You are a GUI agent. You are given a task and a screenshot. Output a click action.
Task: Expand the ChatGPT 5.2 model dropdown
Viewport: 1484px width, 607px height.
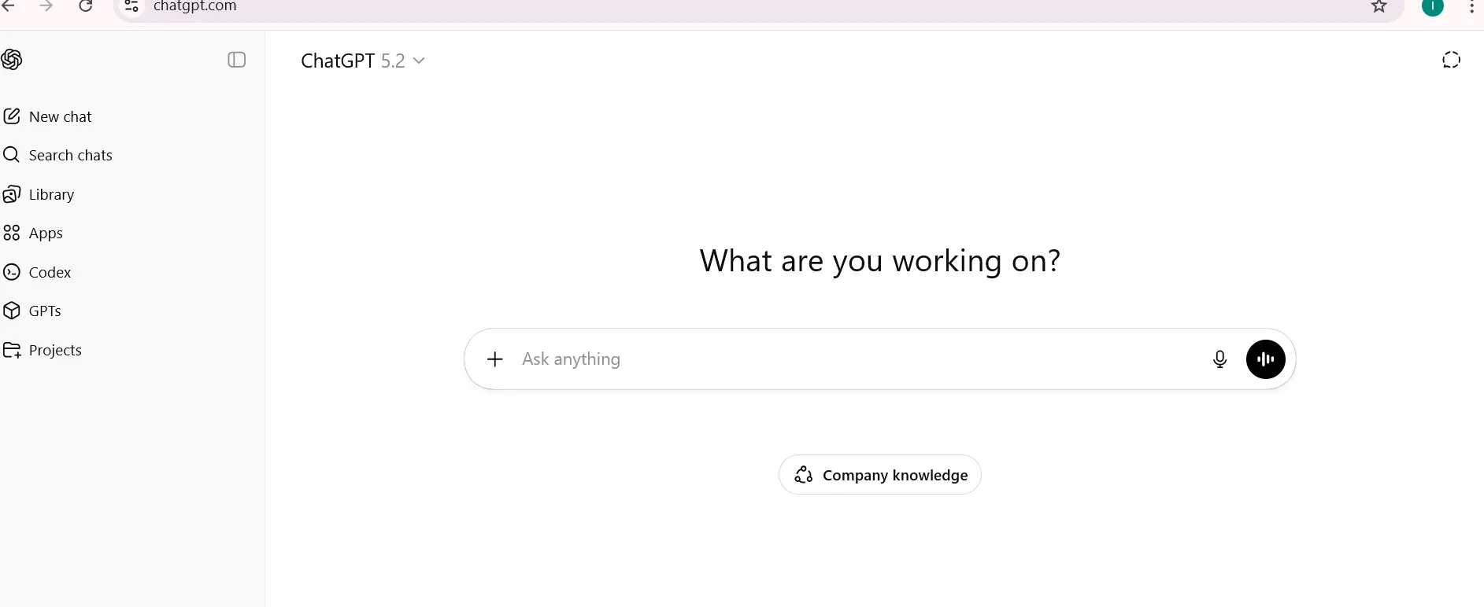tap(363, 61)
